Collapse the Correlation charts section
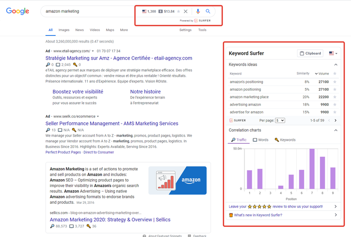 [336, 130]
